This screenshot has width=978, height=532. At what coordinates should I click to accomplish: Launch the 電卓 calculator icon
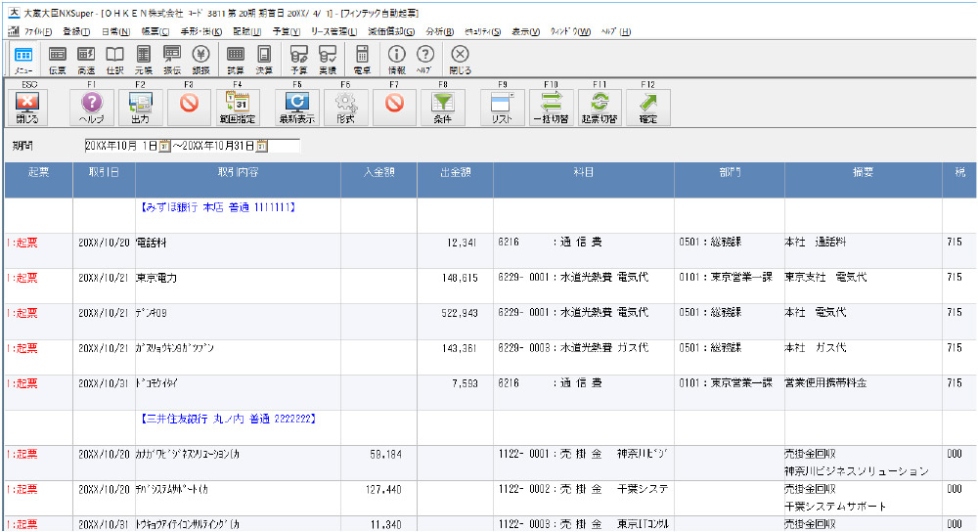[x=363, y=60]
